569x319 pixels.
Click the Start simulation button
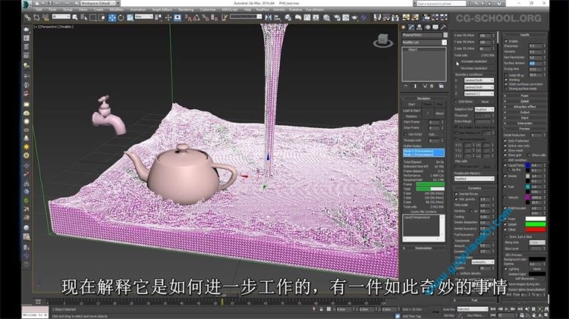413,105
